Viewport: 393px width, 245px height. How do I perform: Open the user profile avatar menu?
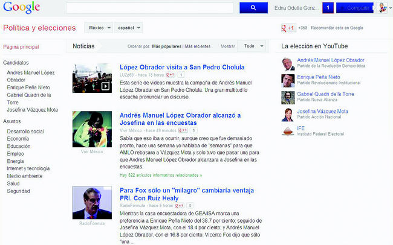(383, 8)
